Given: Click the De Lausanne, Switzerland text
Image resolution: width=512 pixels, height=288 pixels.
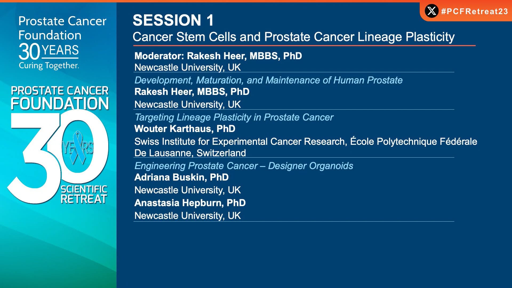Looking at the screenshot, I should [x=190, y=153].
